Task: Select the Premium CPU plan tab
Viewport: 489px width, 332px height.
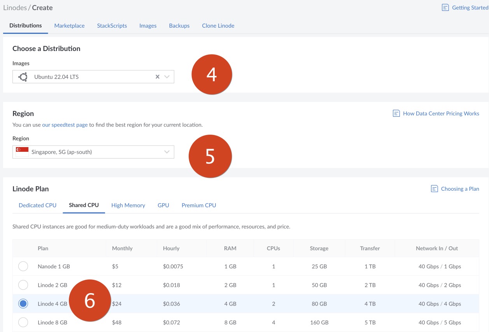Action: pyautogui.click(x=199, y=205)
